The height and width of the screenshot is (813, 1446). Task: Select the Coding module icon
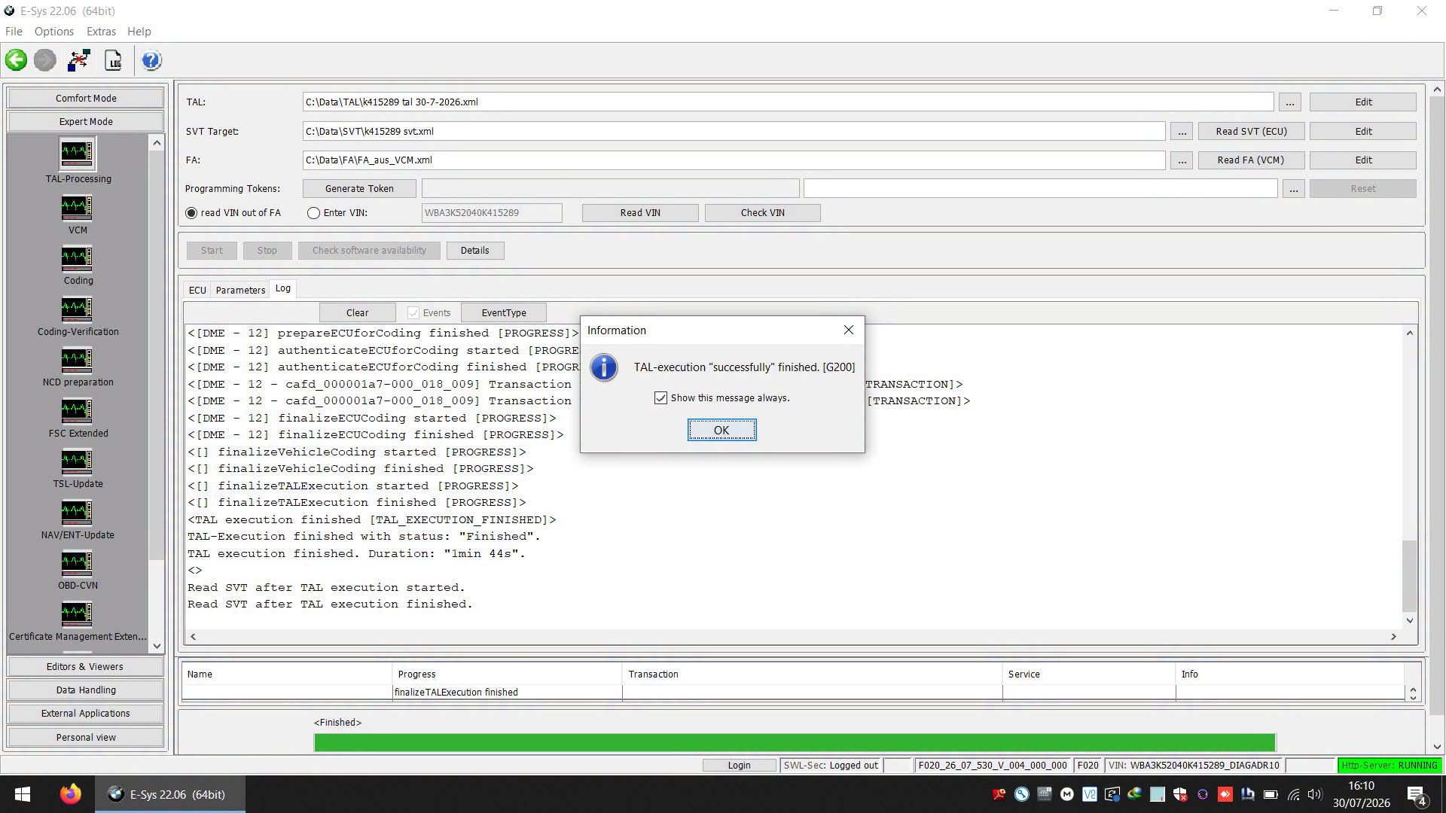[77, 258]
